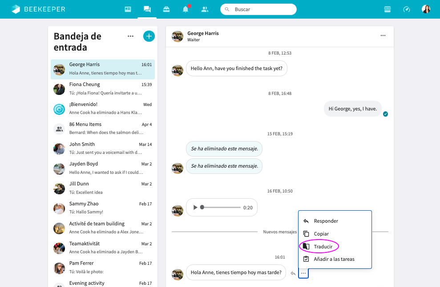Choose Añadir a las tareas option
This screenshot has width=440, height=287.
(x=334, y=259)
